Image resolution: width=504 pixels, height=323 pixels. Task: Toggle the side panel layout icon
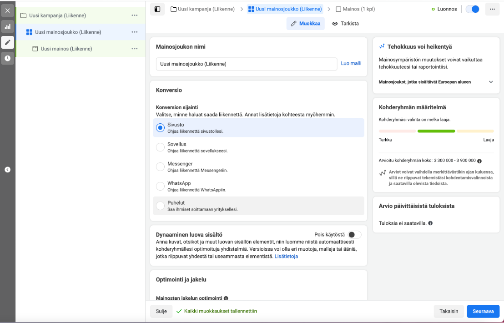[157, 9]
